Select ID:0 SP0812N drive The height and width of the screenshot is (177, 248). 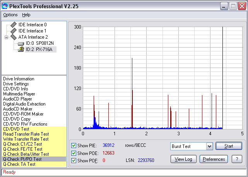pos(40,43)
